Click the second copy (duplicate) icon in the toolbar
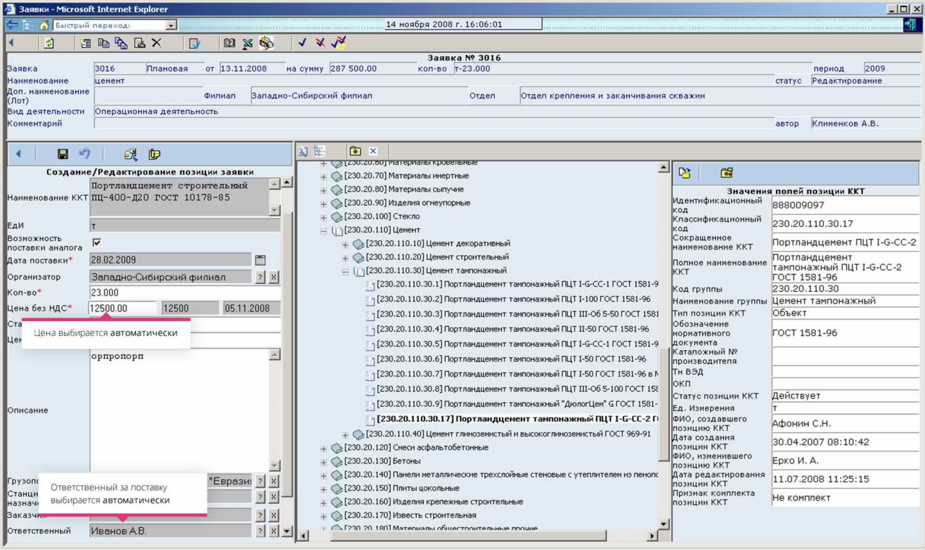Image resolution: width=925 pixels, height=550 pixels. point(121,43)
